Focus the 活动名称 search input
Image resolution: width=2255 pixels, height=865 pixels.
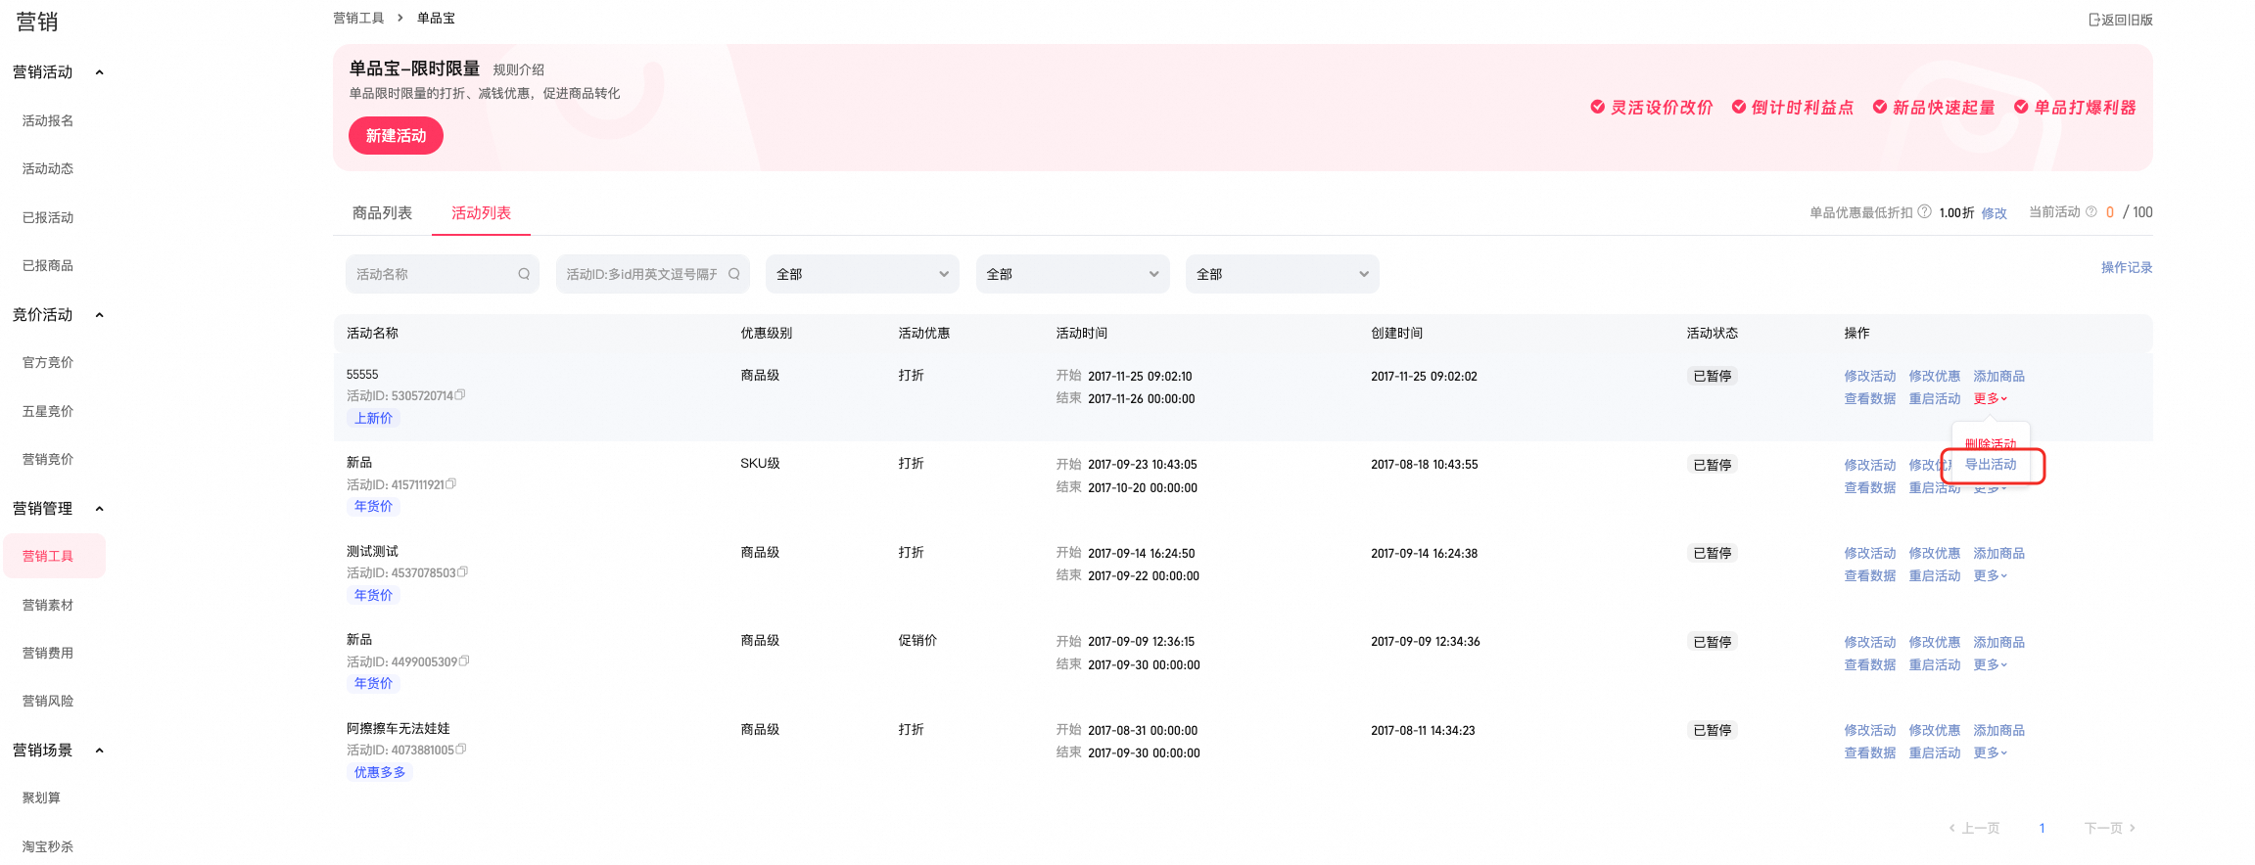tap(443, 274)
